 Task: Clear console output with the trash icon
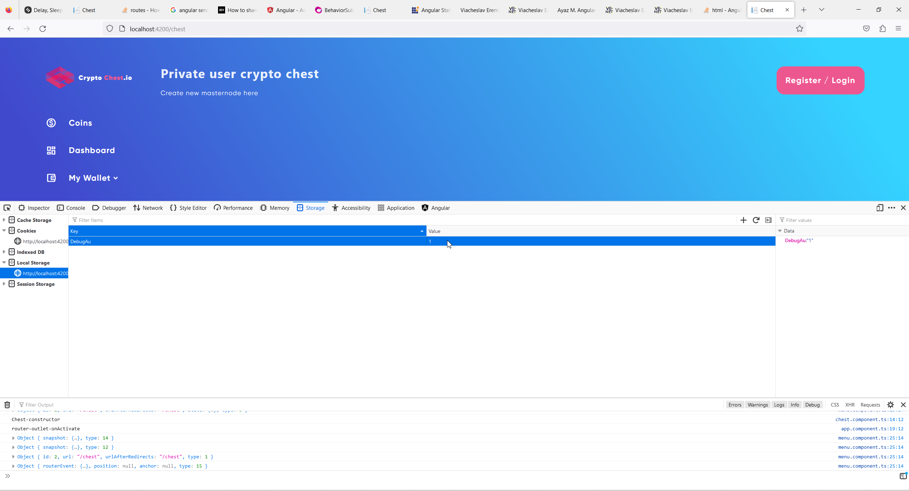7,405
